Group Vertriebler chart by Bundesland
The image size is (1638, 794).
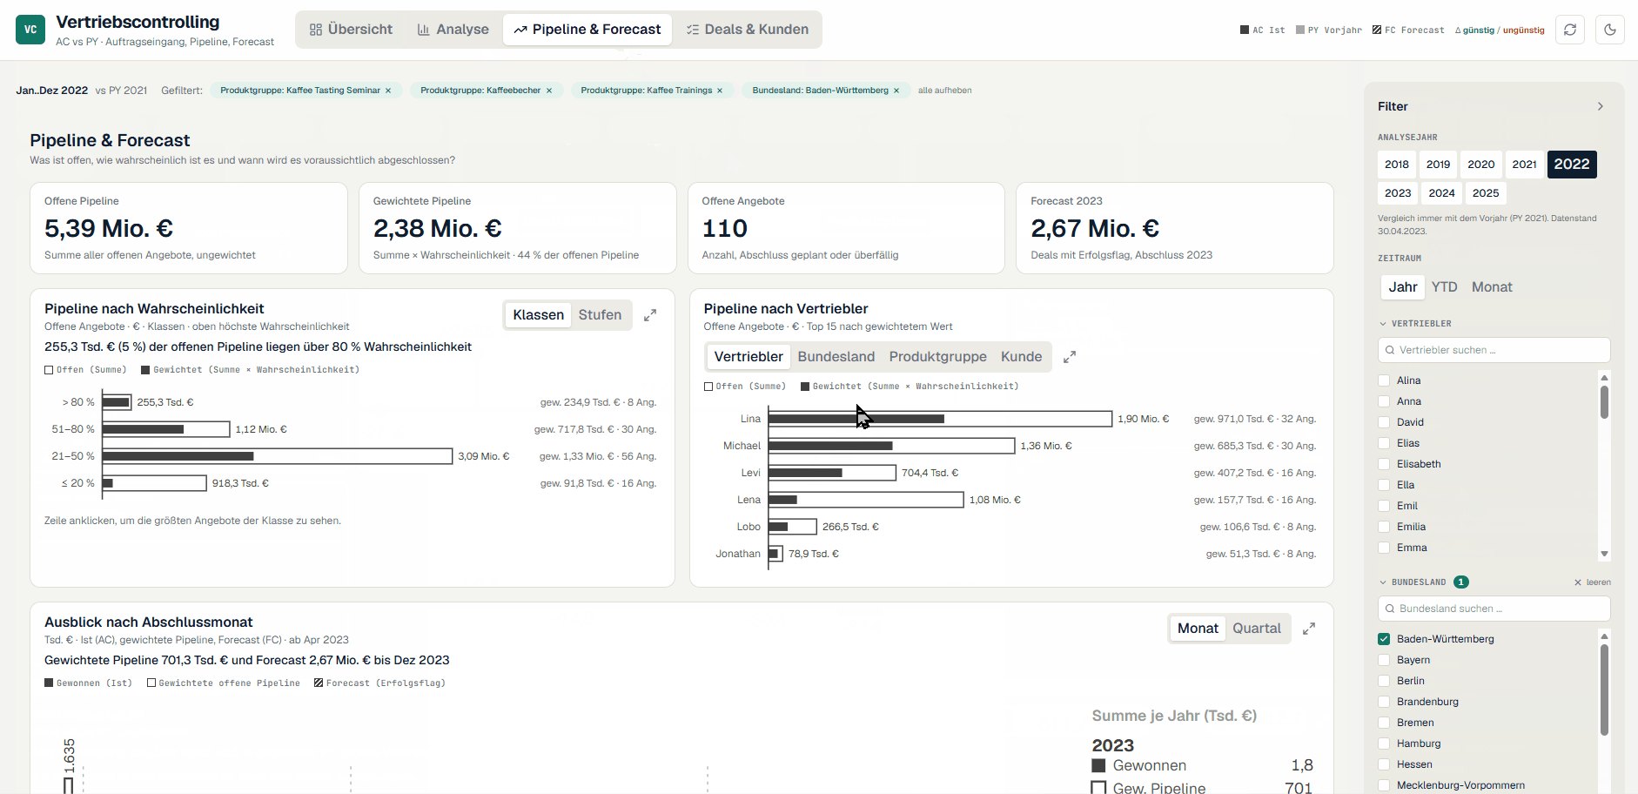pos(836,357)
